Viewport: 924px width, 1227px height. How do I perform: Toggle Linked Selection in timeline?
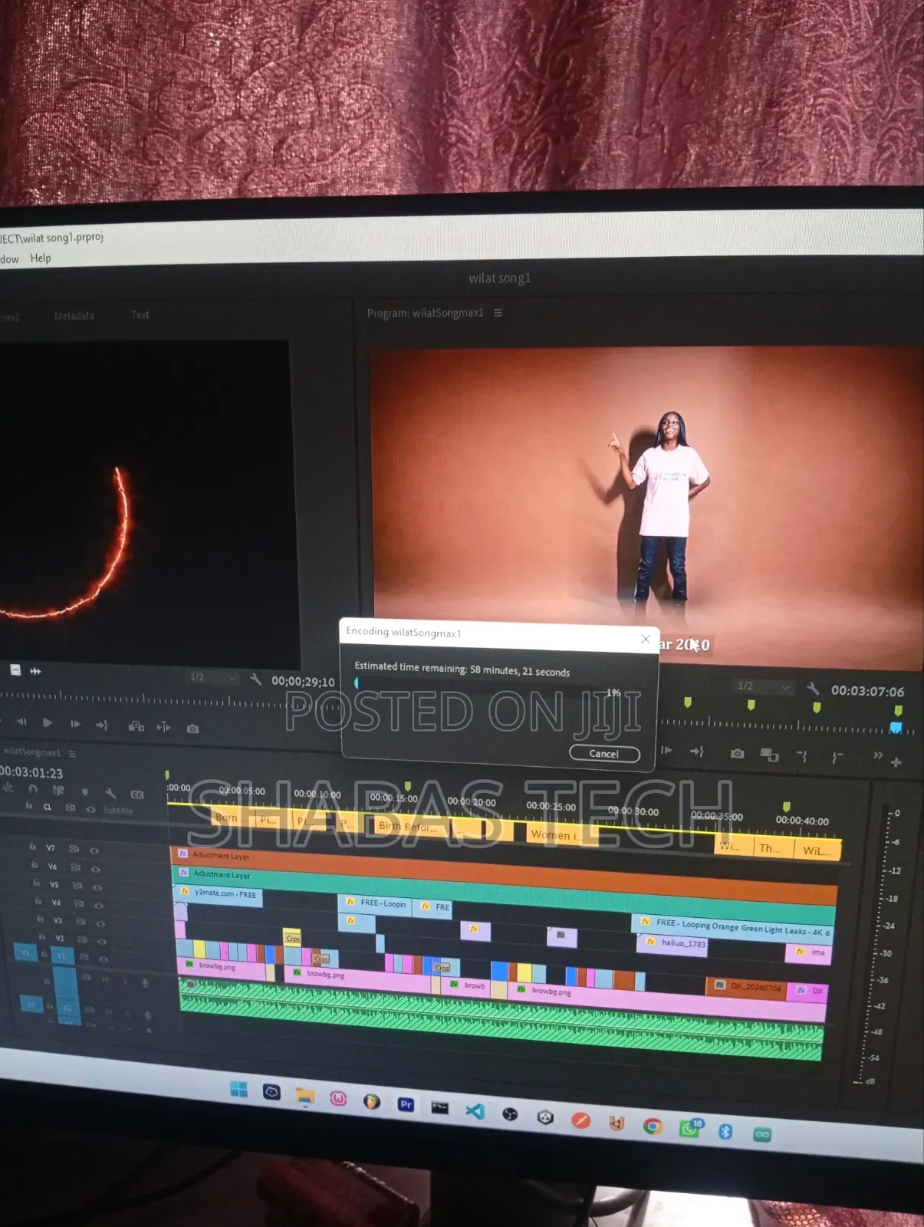58,790
